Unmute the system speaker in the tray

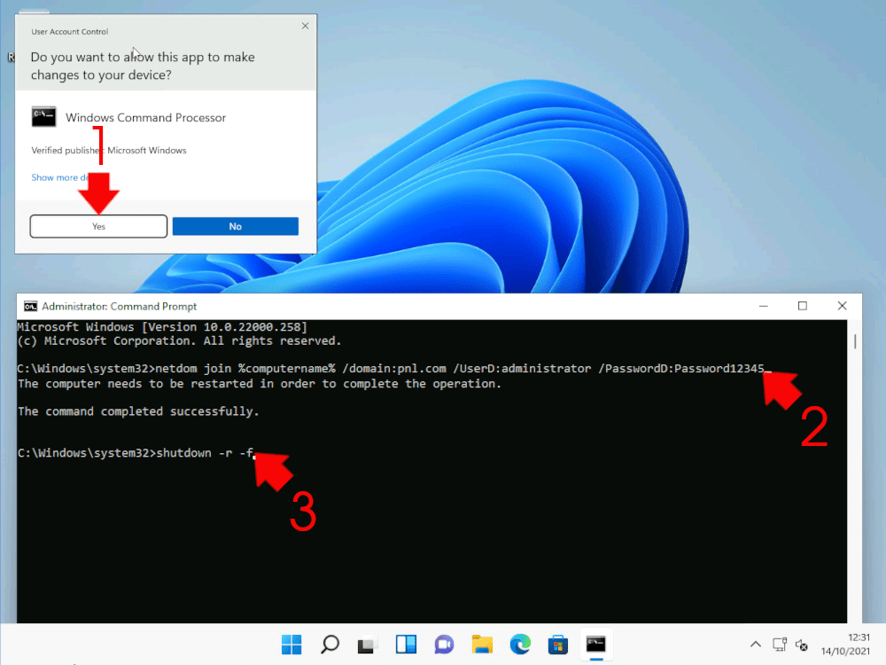click(x=802, y=646)
